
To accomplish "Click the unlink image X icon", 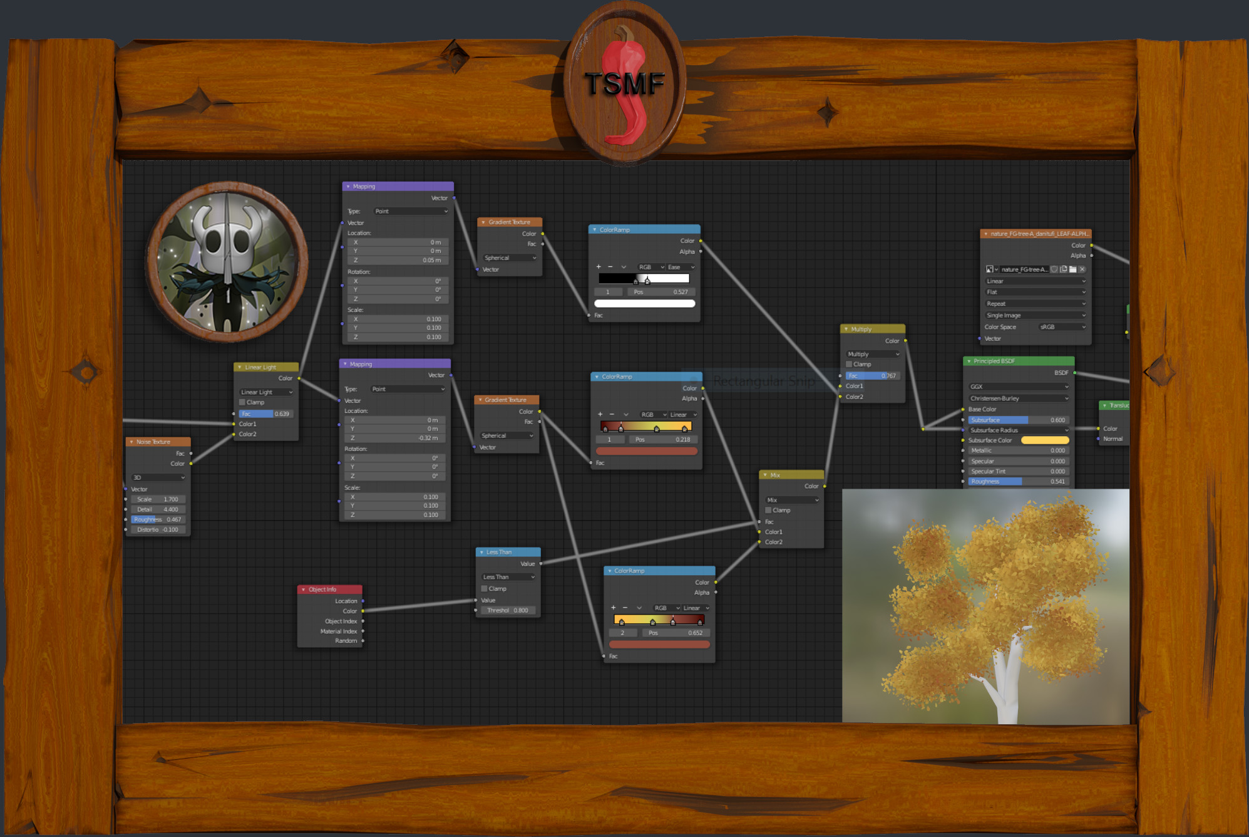I will point(1082,269).
